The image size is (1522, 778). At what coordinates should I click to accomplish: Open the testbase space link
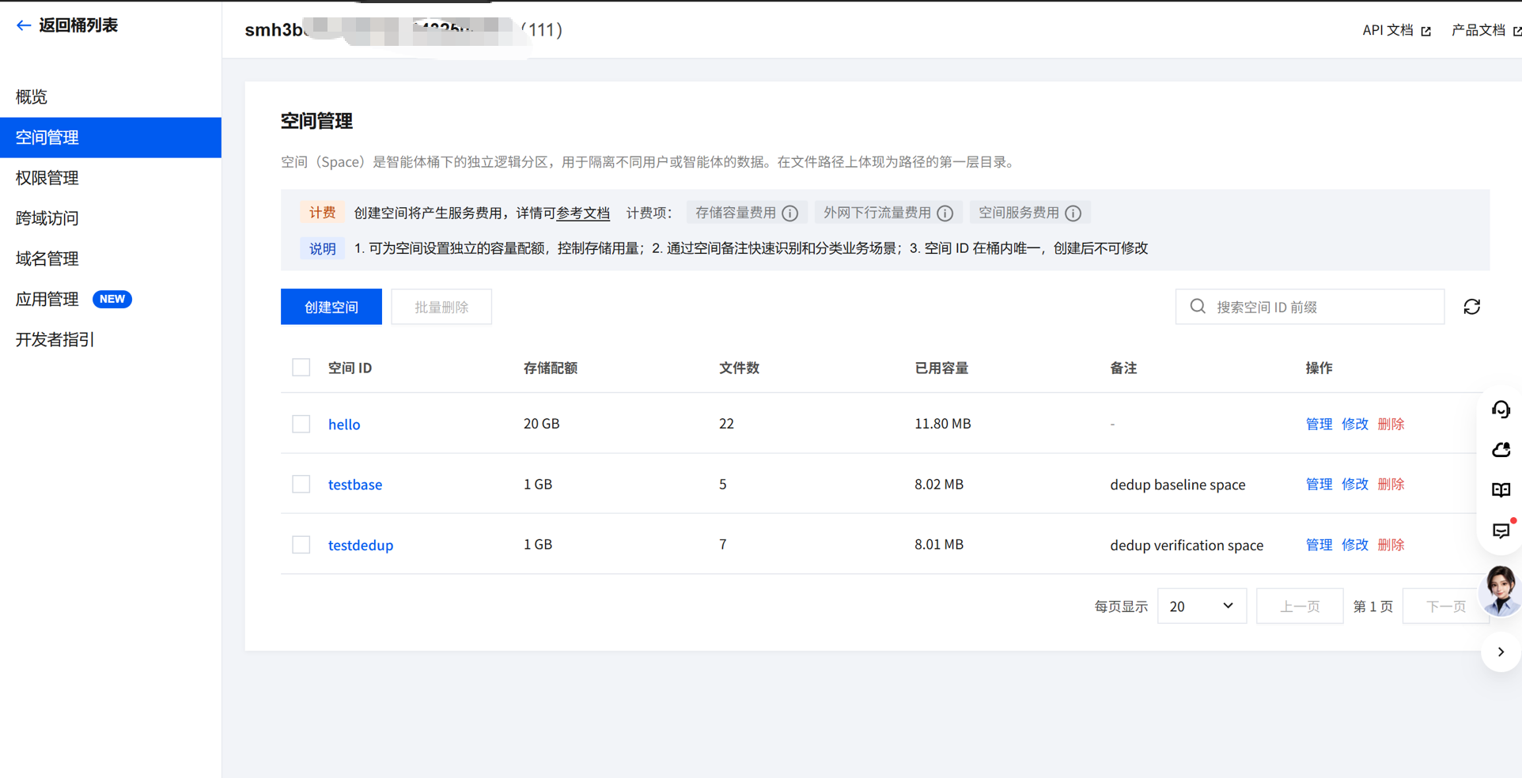coord(355,485)
